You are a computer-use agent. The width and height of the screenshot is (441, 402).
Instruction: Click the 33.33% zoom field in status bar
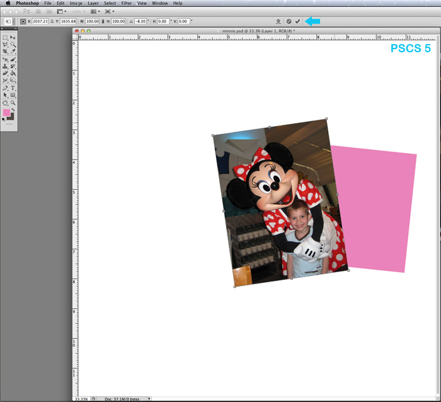[x=81, y=399]
